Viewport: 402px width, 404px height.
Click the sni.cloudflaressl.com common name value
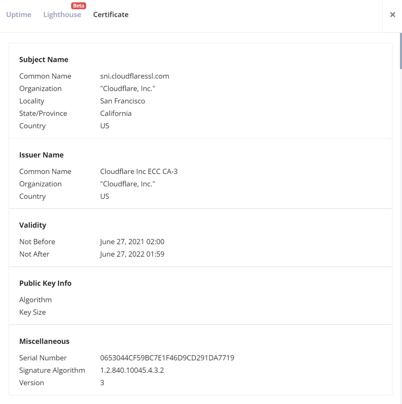pos(135,76)
